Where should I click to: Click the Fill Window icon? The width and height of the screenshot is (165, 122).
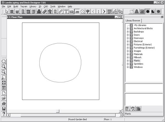[x=4, y=83]
